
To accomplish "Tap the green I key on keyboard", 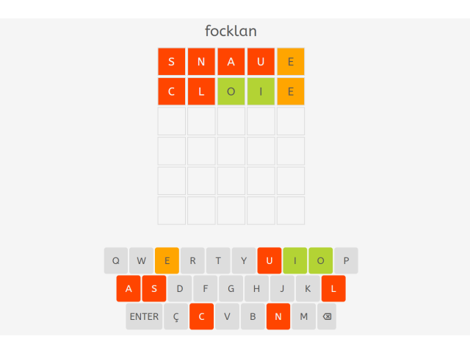I will [295, 260].
